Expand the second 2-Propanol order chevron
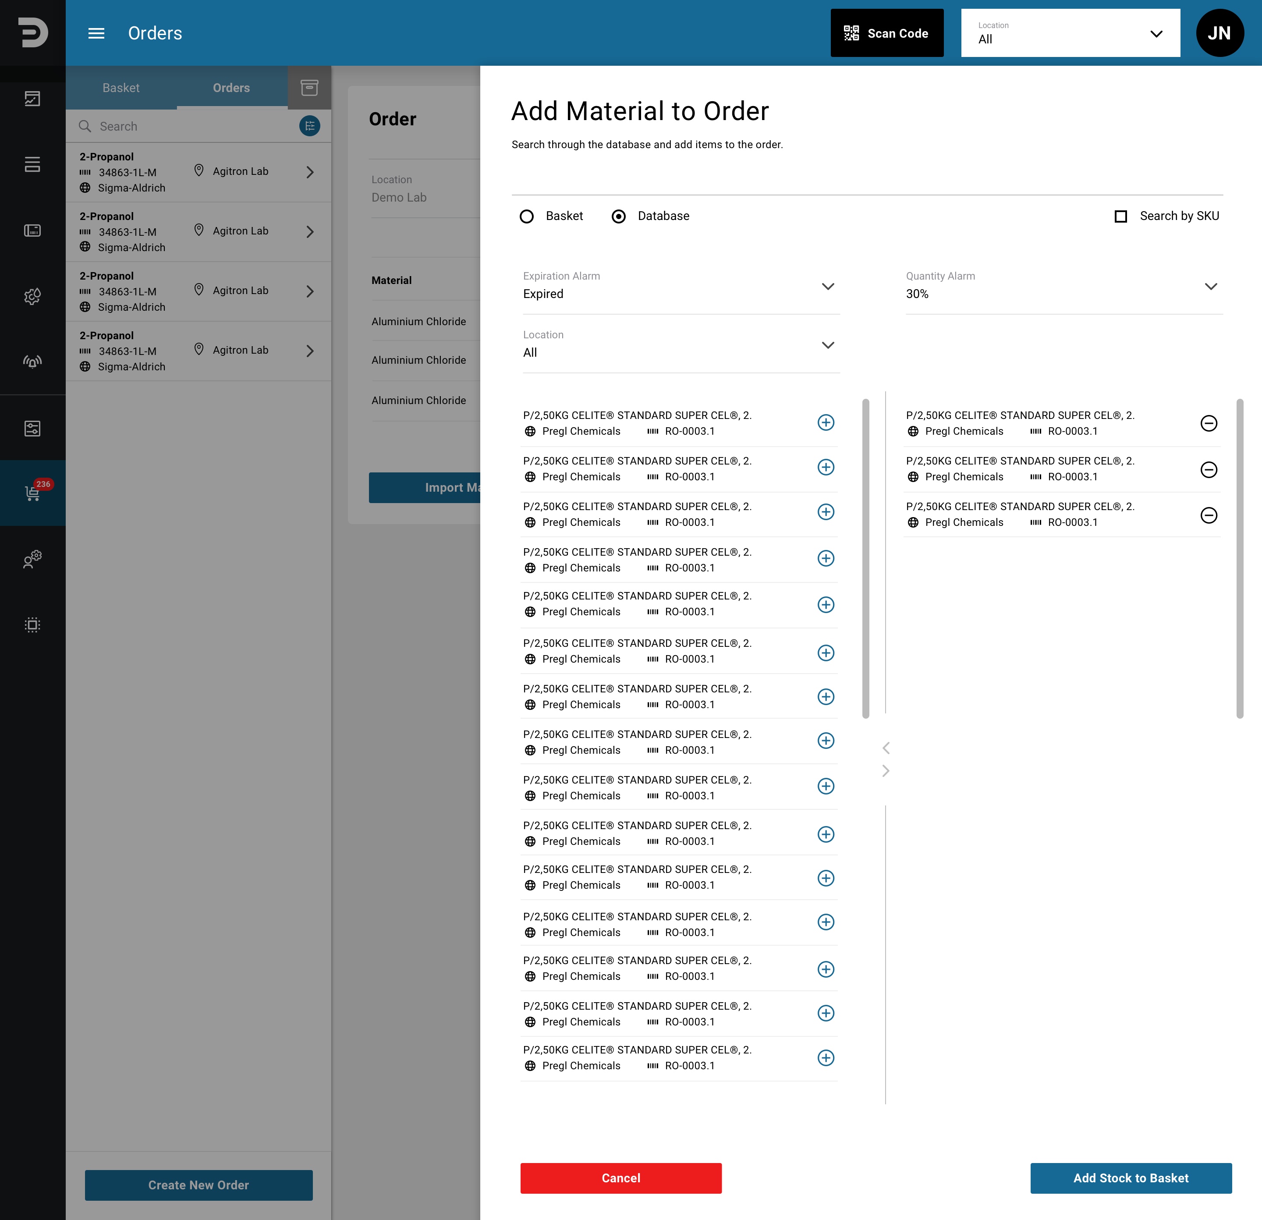This screenshot has width=1262, height=1220. 310,232
